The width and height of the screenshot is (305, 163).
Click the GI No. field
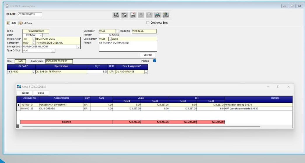click(36, 31)
